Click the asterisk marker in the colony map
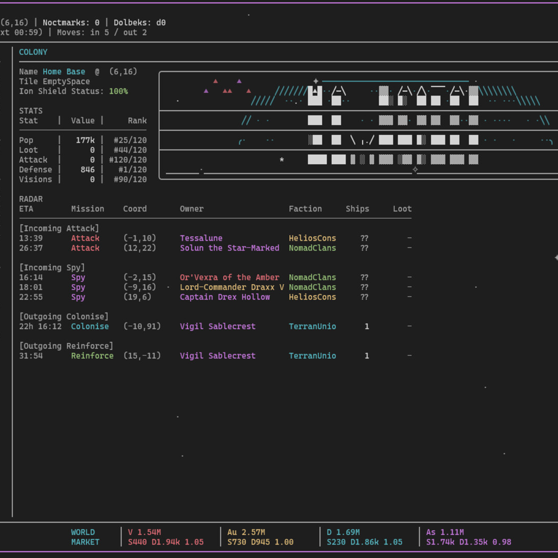Screen dimensions: 558x558 (282, 160)
